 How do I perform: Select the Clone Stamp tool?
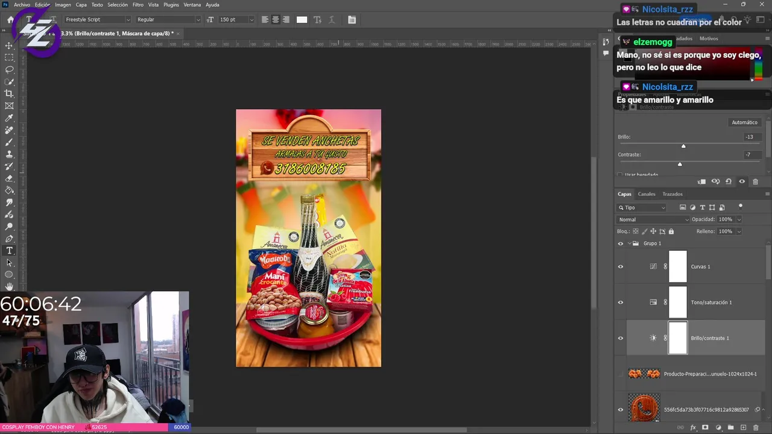[x=9, y=154]
